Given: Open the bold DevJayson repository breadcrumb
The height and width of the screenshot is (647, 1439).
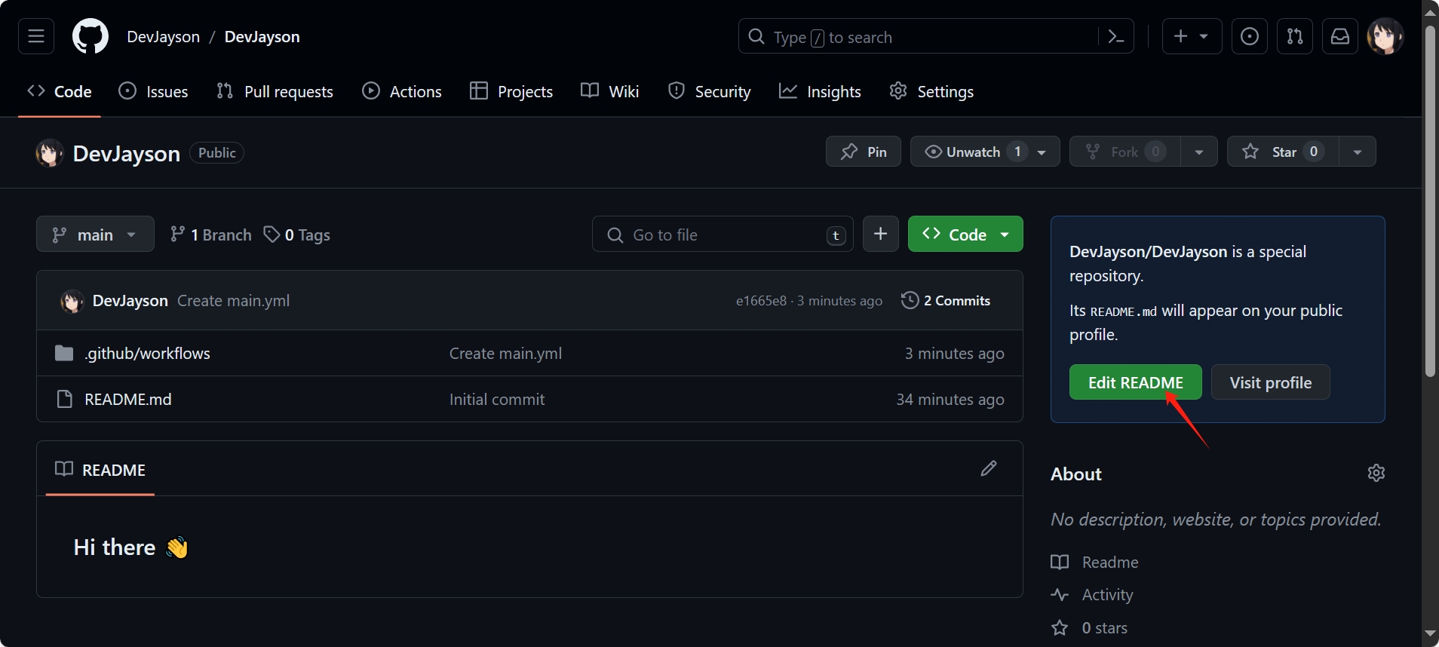Looking at the screenshot, I should click(262, 36).
